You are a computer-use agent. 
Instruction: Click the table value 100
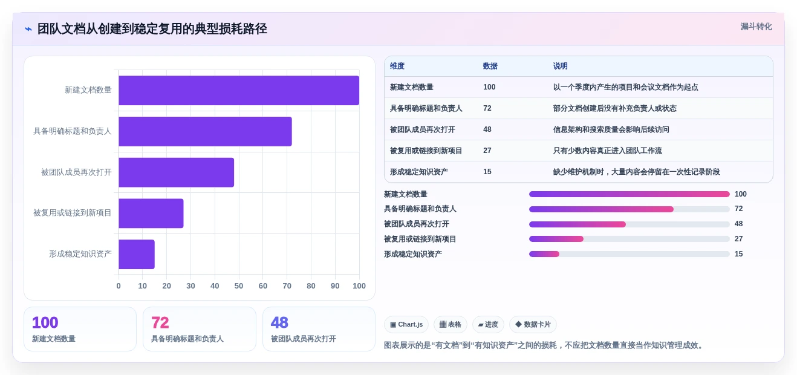(489, 87)
